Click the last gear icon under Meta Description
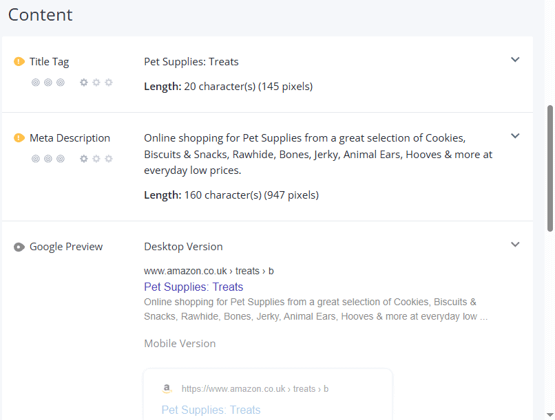Viewport: 555px width, 420px height. (108, 158)
